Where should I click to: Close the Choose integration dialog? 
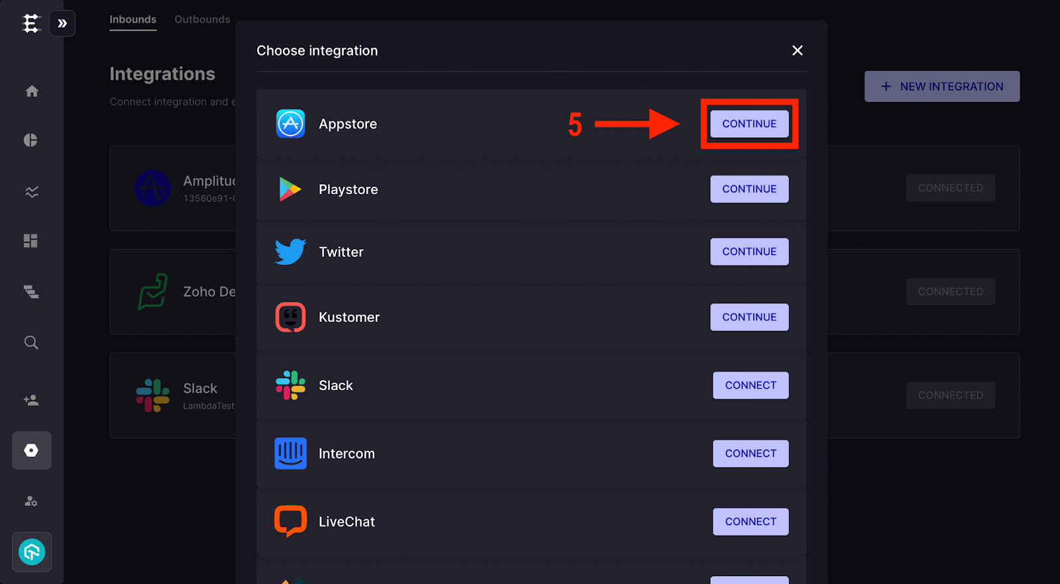(798, 50)
